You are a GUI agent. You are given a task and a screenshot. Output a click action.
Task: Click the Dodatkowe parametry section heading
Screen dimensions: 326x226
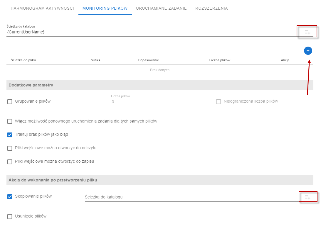coord(31,85)
